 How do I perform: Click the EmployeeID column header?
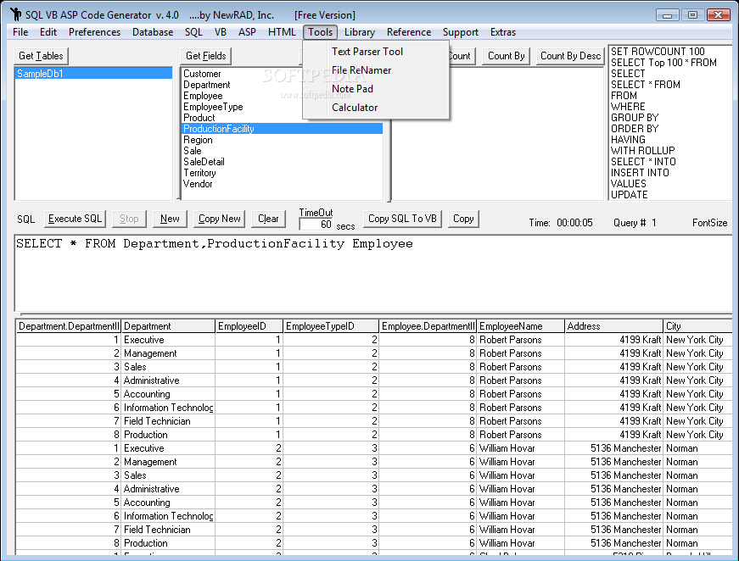[x=249, y=326]
